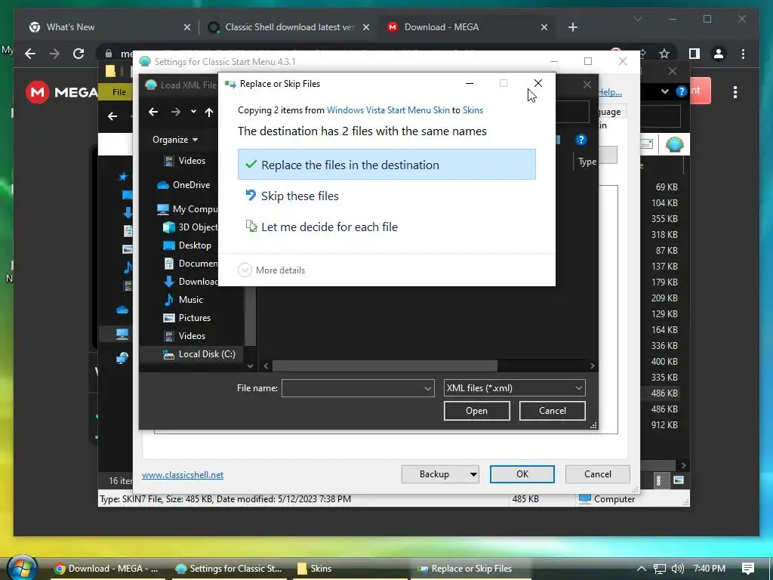
Task: Switch to Skins taskbar button
Action: click(350, 569)
